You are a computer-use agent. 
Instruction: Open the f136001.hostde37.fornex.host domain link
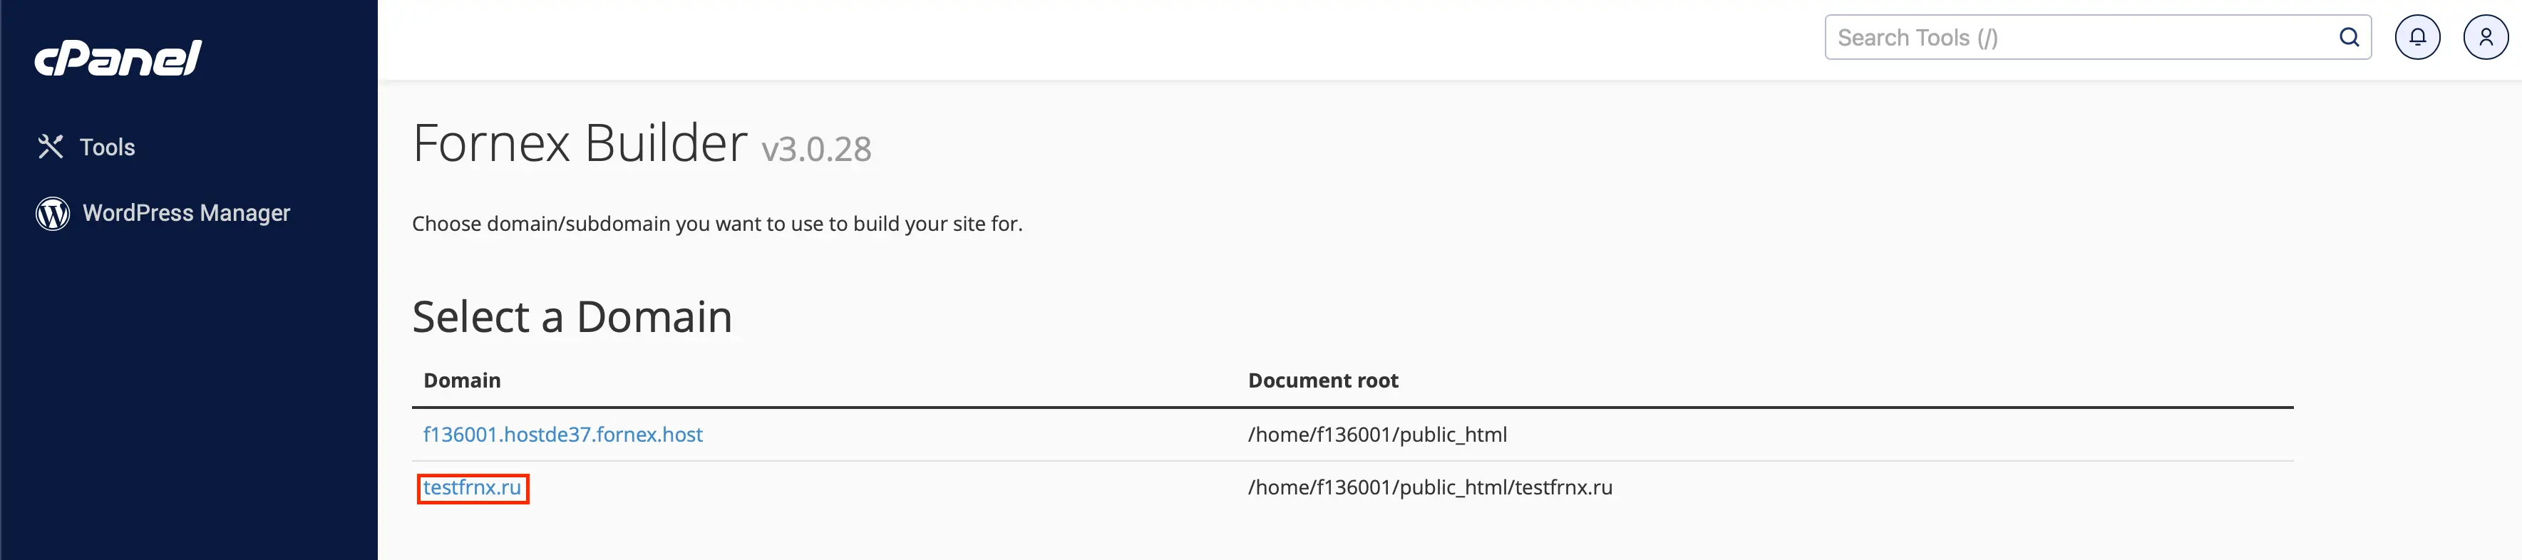click(x=562, y=435)
